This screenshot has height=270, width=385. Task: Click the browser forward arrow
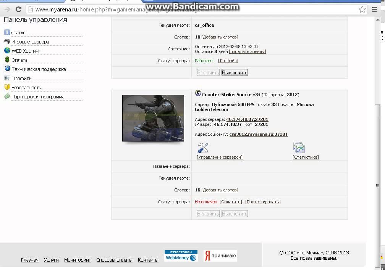pos(7,9)
